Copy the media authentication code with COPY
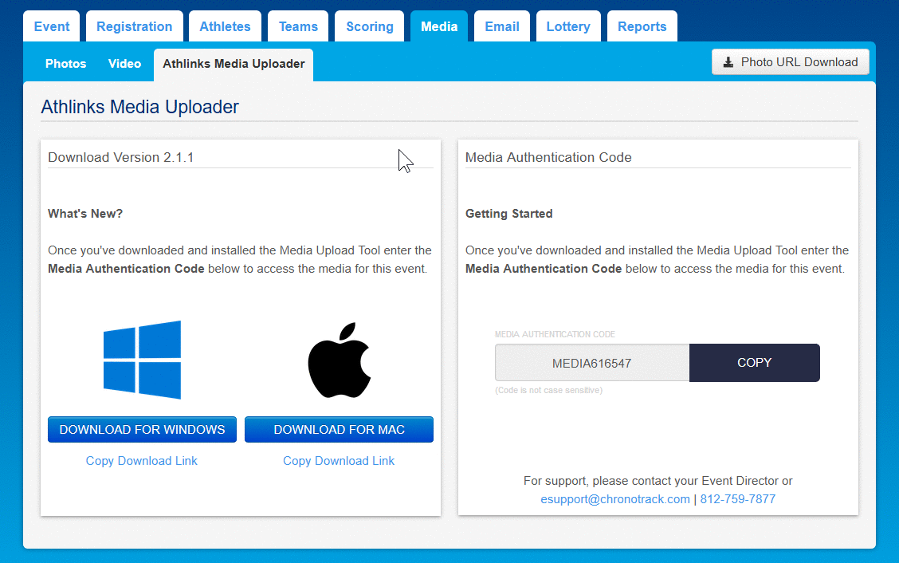The height and width of the screenshot is (563, 899). [x=755, y=363]
